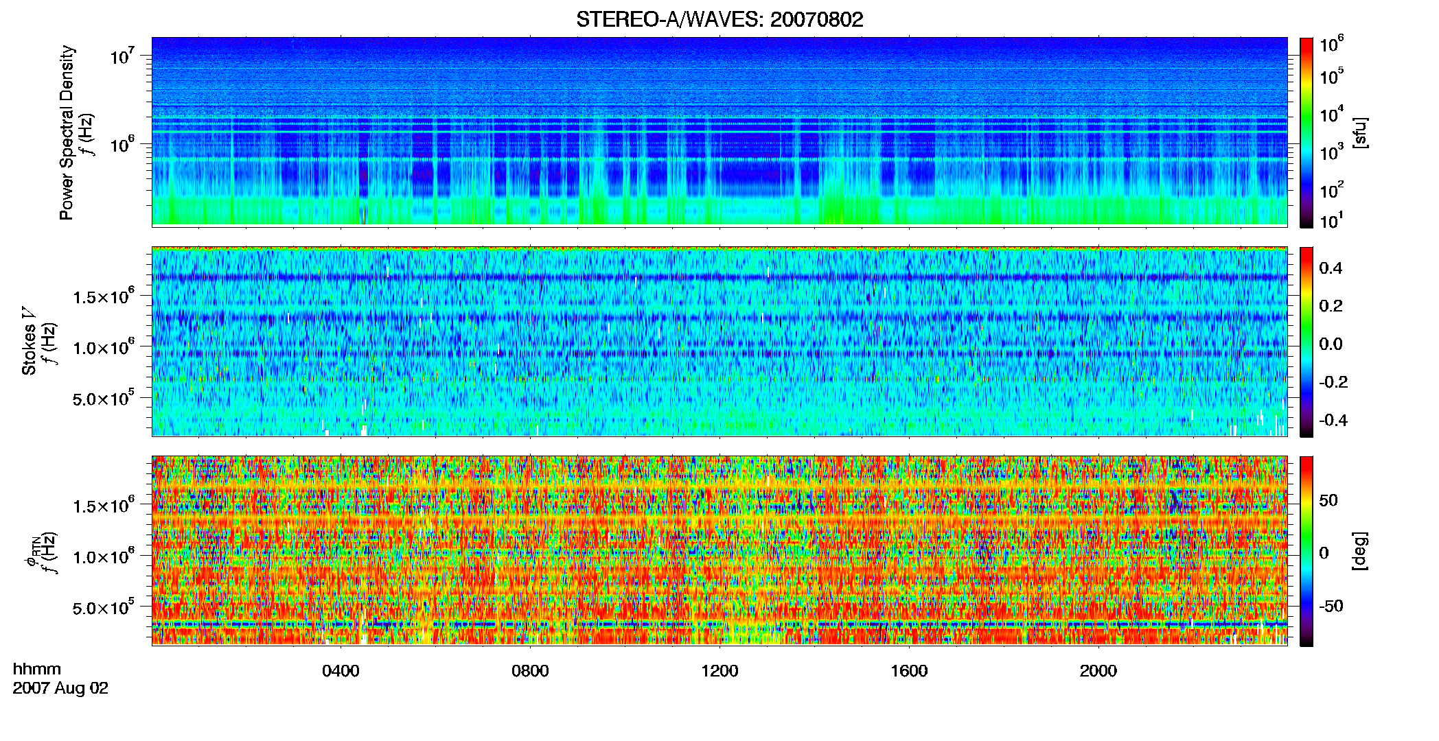
Task: Click the 0.4 value on the Stokes colorbar
Action: [x=1331, y=268]
